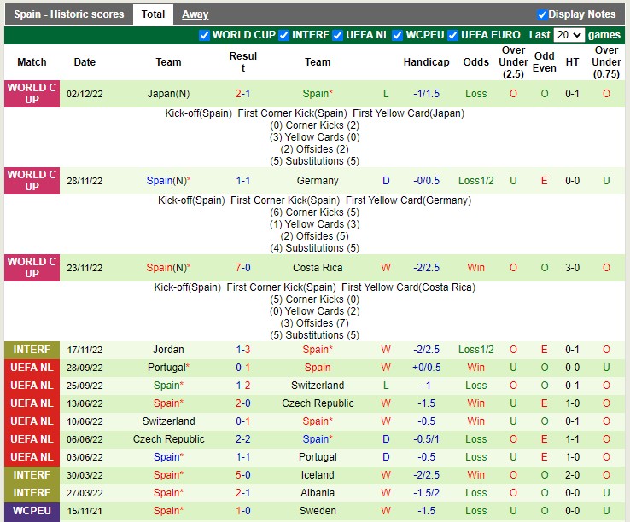Viewport: 630px width, 522px height.
Task: Click WORLD CUP label of 28/11/22 match
Action: pyautogui.click(x=32, y=181)
